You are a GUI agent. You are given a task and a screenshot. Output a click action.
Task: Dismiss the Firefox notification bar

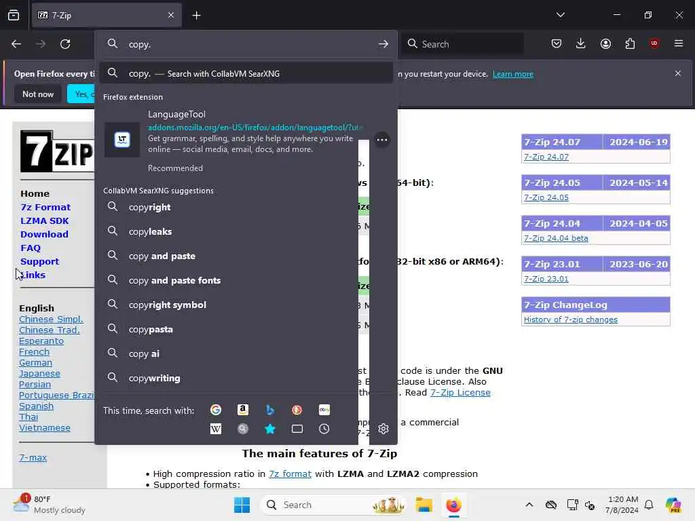[678, 73]
